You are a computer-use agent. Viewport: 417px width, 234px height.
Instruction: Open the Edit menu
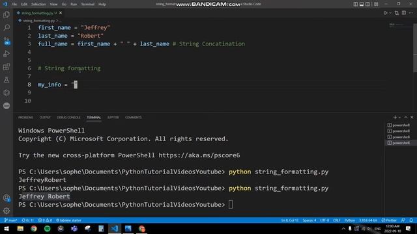[x=24, y=5]
